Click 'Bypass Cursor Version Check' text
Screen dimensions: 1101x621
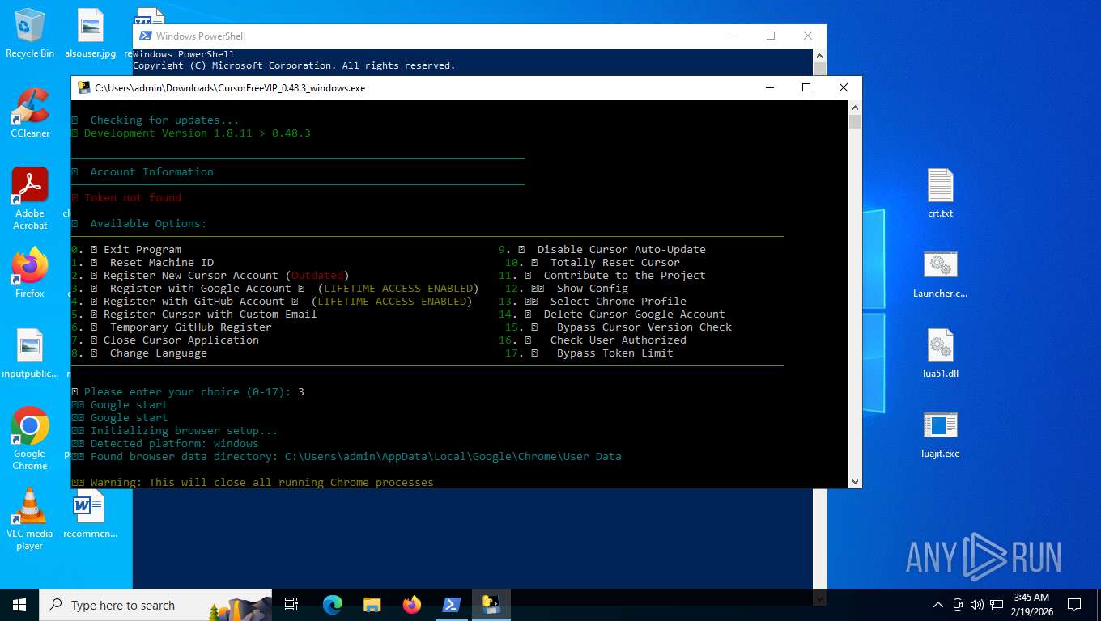point(644,327)
